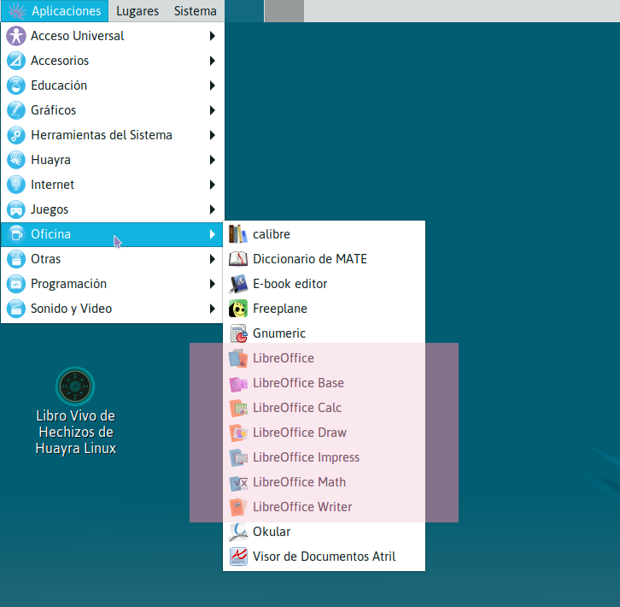
Task: Click the Gnumeric menu label
Action: coord(279,333)
